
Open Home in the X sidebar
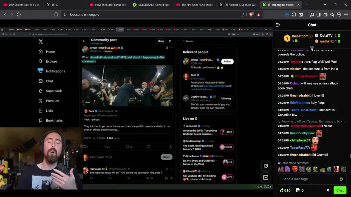click(47, 51)
